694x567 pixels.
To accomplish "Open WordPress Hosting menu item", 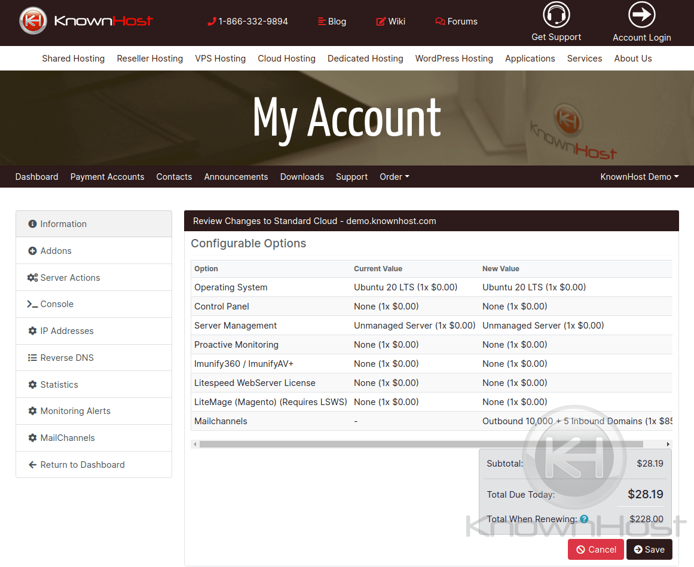I will [x=454, y=59].
